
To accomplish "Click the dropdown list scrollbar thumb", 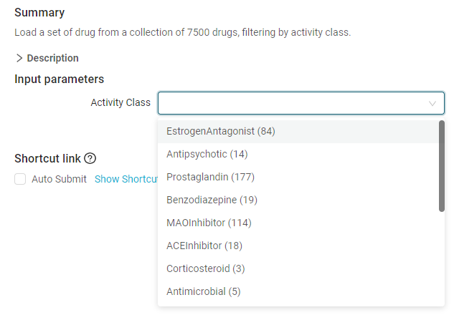I will [x=442, y=166].
